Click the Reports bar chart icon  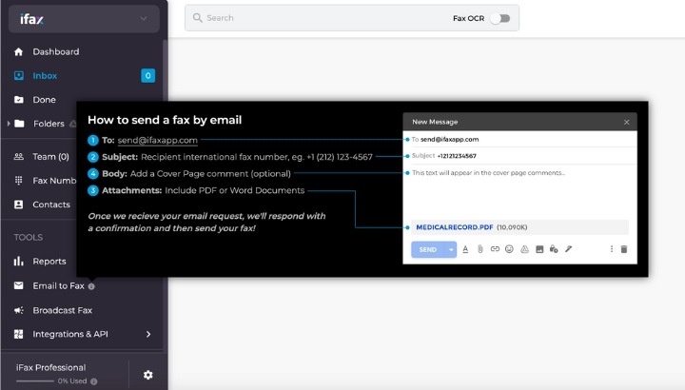click(x=18, y=262)
